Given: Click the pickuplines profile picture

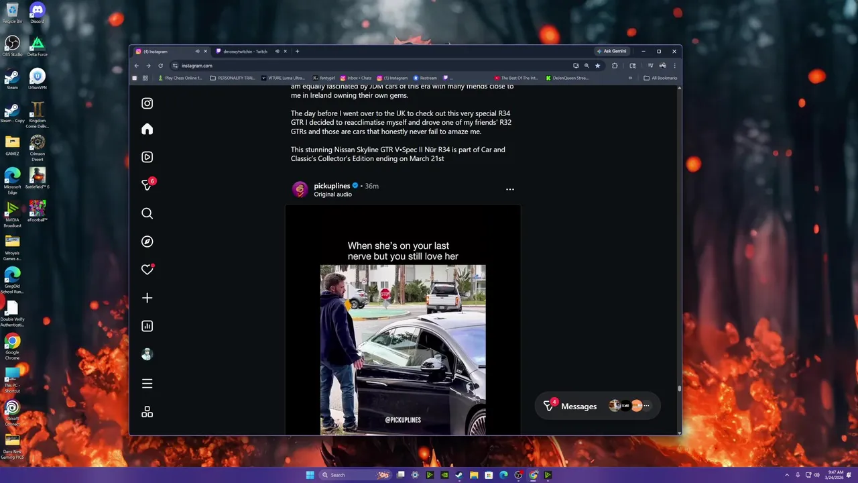Looking at the screenshot, I should click(300, 189).
